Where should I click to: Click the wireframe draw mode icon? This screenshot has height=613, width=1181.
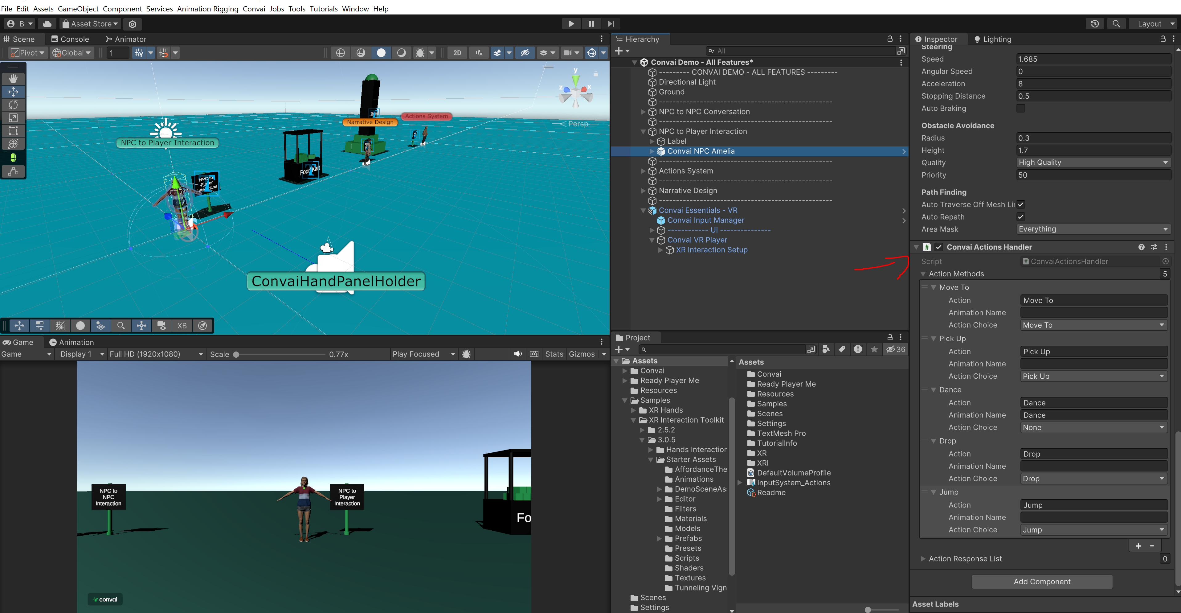[340, 53]
